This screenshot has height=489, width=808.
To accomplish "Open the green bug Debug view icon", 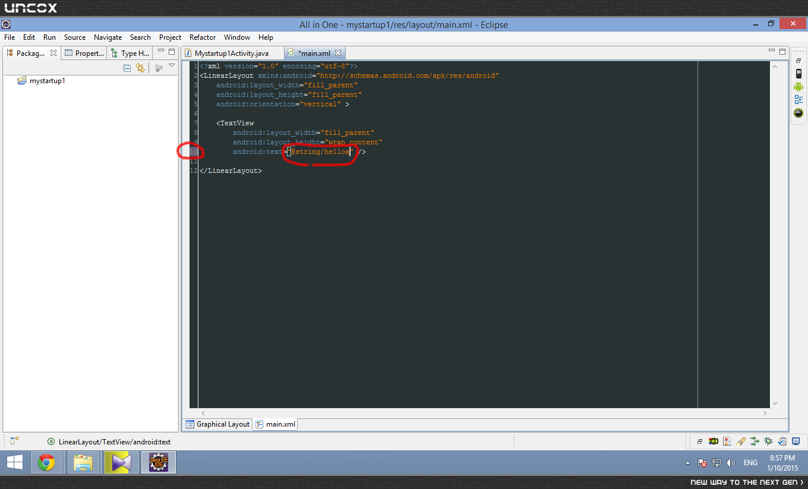I will [768, 441].
